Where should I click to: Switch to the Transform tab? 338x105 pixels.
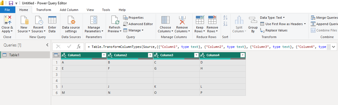pyautogui.click(x=44, y=10)
